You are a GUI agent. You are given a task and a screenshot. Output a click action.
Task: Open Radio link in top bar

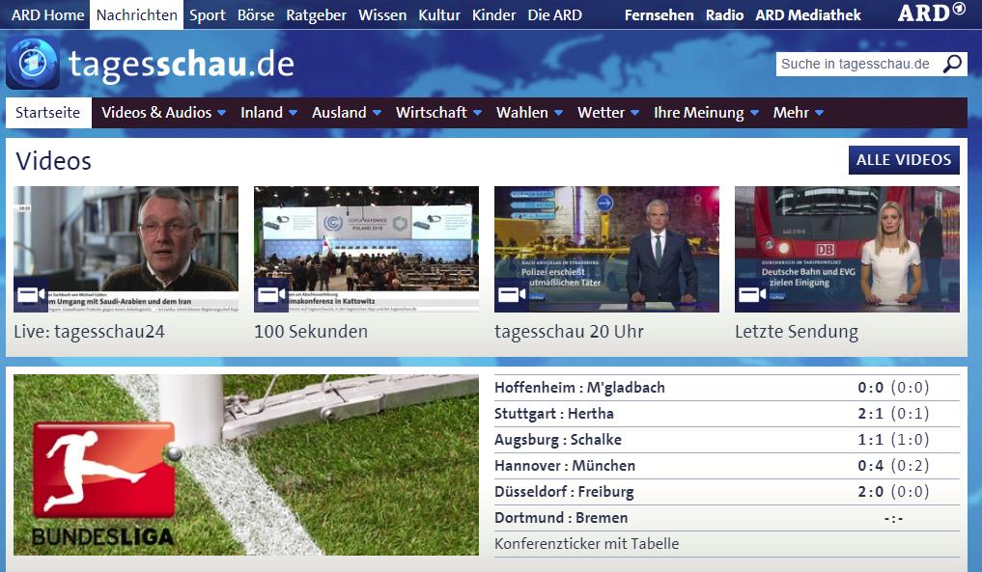tap(724, 15)
